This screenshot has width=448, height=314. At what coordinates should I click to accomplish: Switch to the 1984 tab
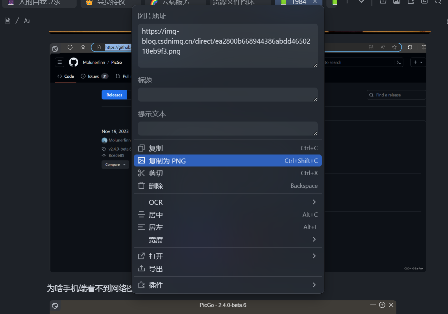click(298, 2)
